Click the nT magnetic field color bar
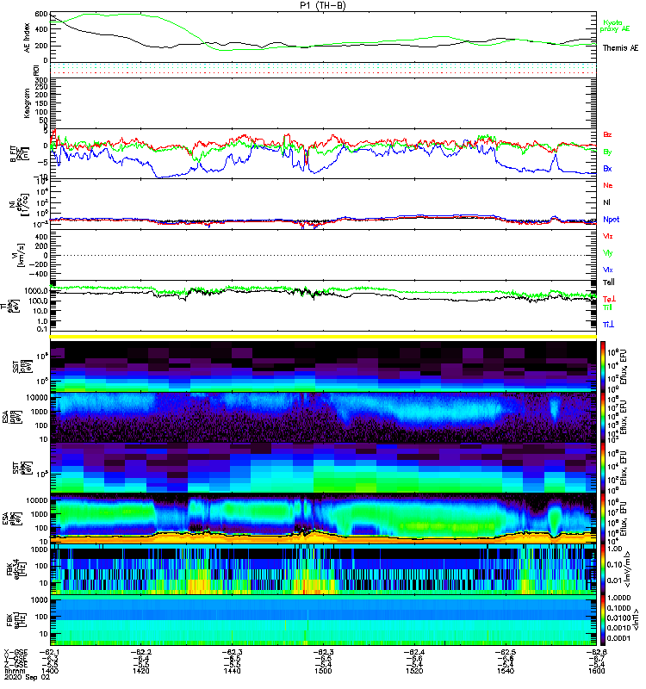The width and height of the screenshot is (646, 689). coord(603,619)
